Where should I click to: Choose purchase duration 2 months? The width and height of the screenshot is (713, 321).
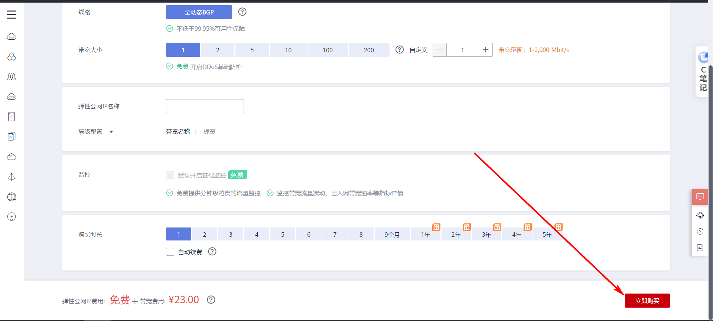[x=205, y=234]
